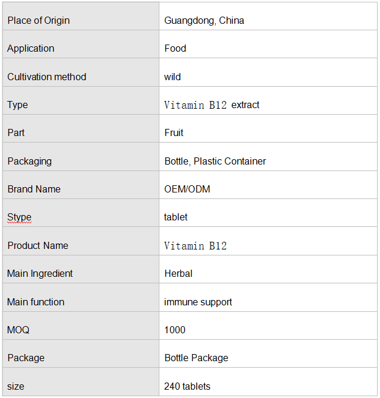
Task: Select the 'Fruit' value in Part row
Action: pos(174,132)
